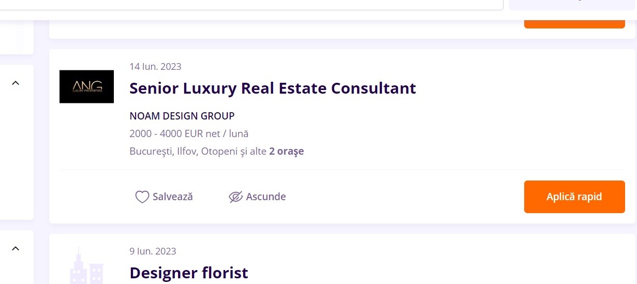The width and height of the screenshot is (637, 284).
Task: Open NOAM DESIGN GROUP company page
Action: click(x=182, y=116)
